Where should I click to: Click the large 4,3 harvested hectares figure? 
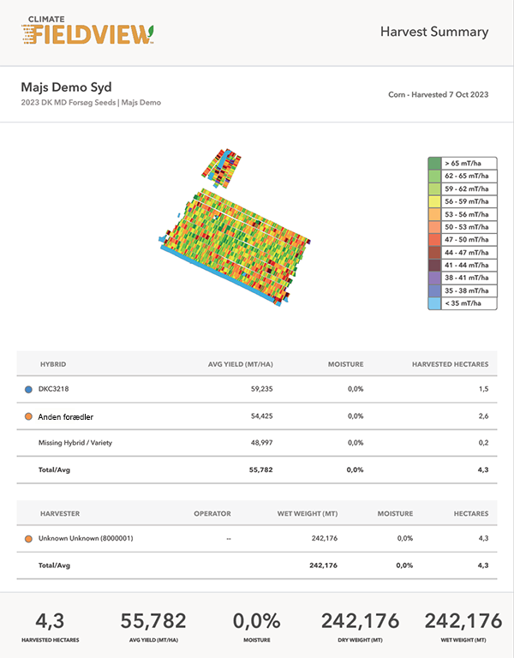(x=50, y=620)
